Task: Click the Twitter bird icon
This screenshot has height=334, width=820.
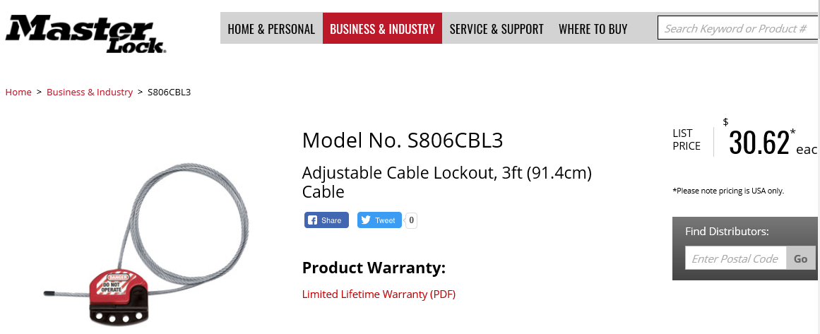Action: [366, 220]
